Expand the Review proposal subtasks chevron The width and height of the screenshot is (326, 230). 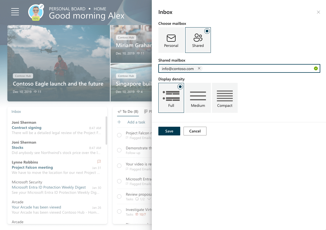(x=149, y=199)
